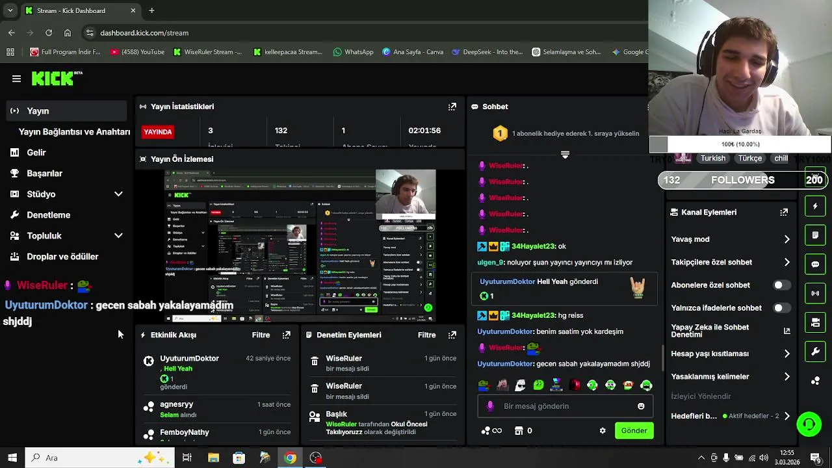Open the green headset support button
The height and width of the screenshot is (468, 832).
[x=809, y=424]
